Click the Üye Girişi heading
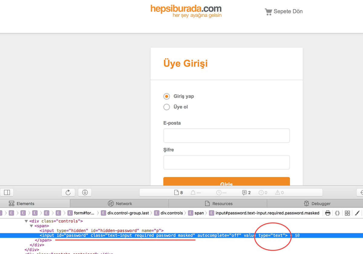The image size is (363, 254). 185,64
